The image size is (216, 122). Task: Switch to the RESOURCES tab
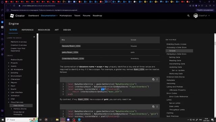(x=44, y=30)
